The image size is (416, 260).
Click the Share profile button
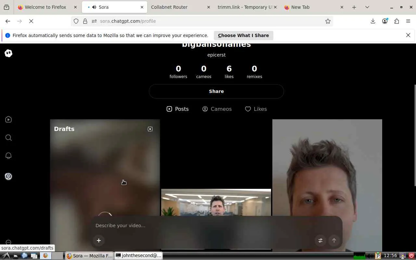(216, 91)
